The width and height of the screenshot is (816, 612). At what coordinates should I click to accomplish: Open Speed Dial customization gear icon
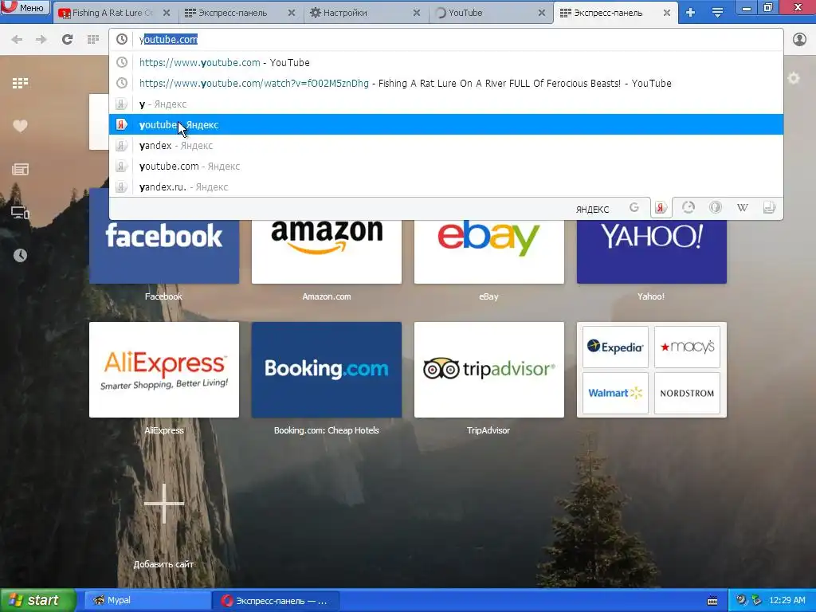pyautogui.click(x=794, y=79)
